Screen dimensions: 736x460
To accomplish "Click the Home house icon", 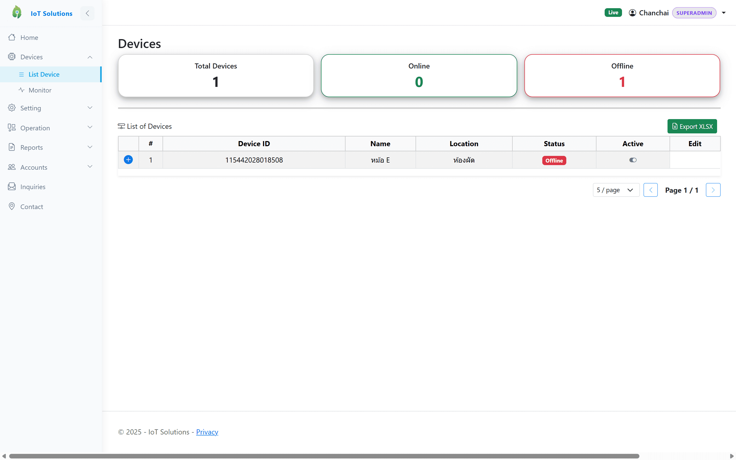I will [x=12, y=37].
